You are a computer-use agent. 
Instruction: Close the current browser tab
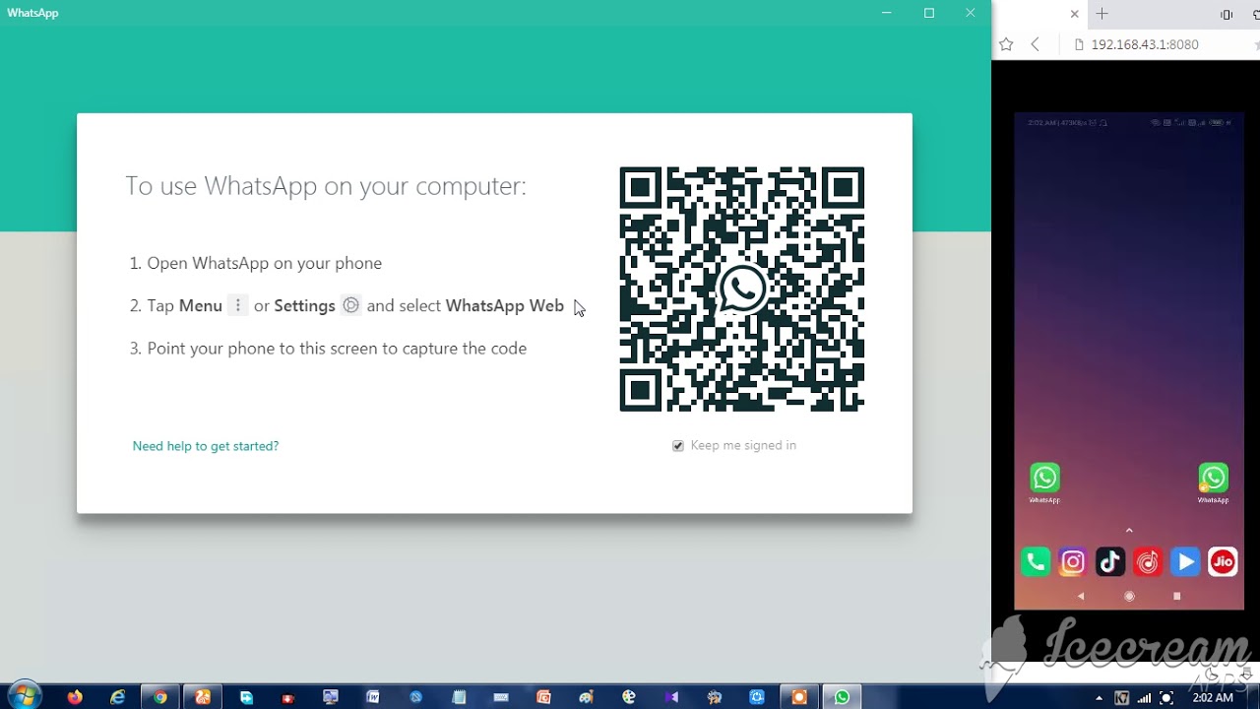pos(1074,14)
